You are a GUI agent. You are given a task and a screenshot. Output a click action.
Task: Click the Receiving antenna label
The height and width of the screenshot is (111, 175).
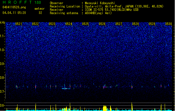pyautogui.click(x=64, y=13)
